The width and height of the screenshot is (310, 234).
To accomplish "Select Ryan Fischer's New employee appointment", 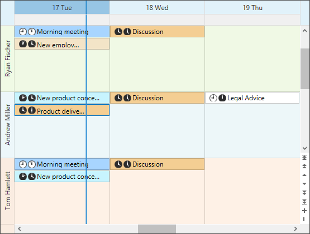I will click(x=62, y=44).
